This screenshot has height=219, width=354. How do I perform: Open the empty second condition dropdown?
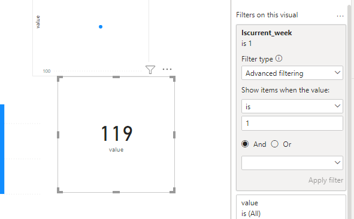coord(292,163)
